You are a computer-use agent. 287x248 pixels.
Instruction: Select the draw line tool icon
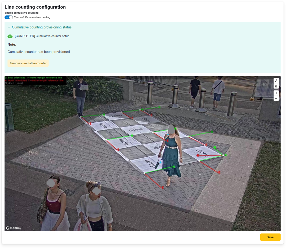coord(276,81)
